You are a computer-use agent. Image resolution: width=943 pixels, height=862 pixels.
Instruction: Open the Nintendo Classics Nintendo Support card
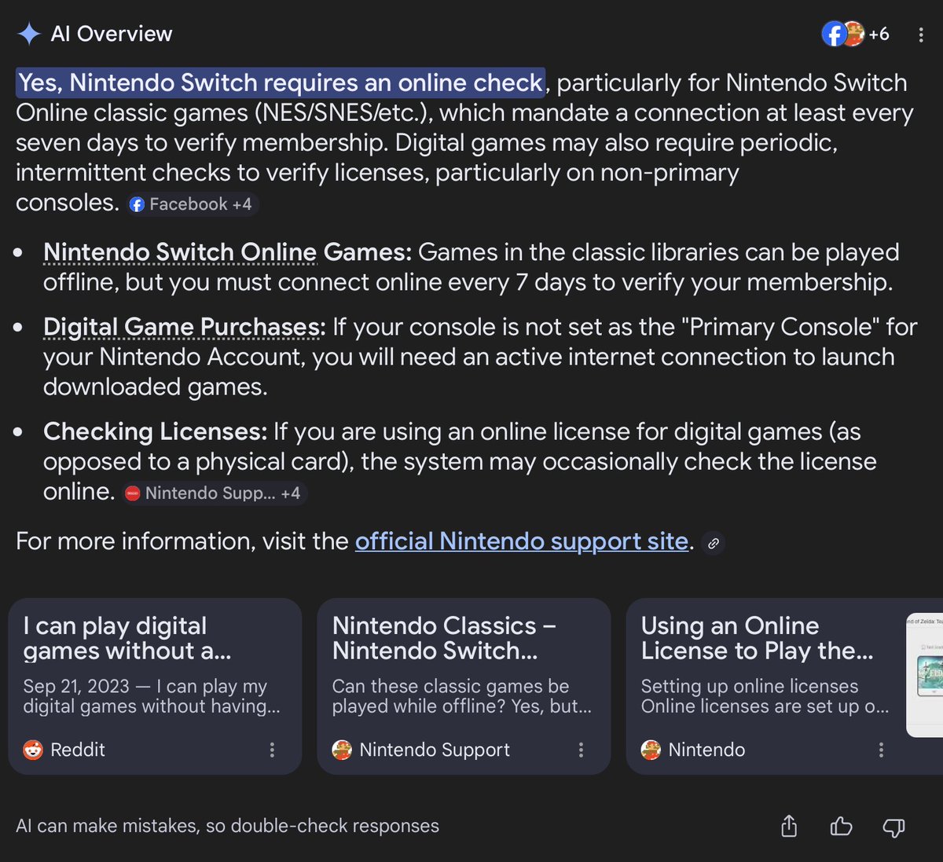pos(464,686)
